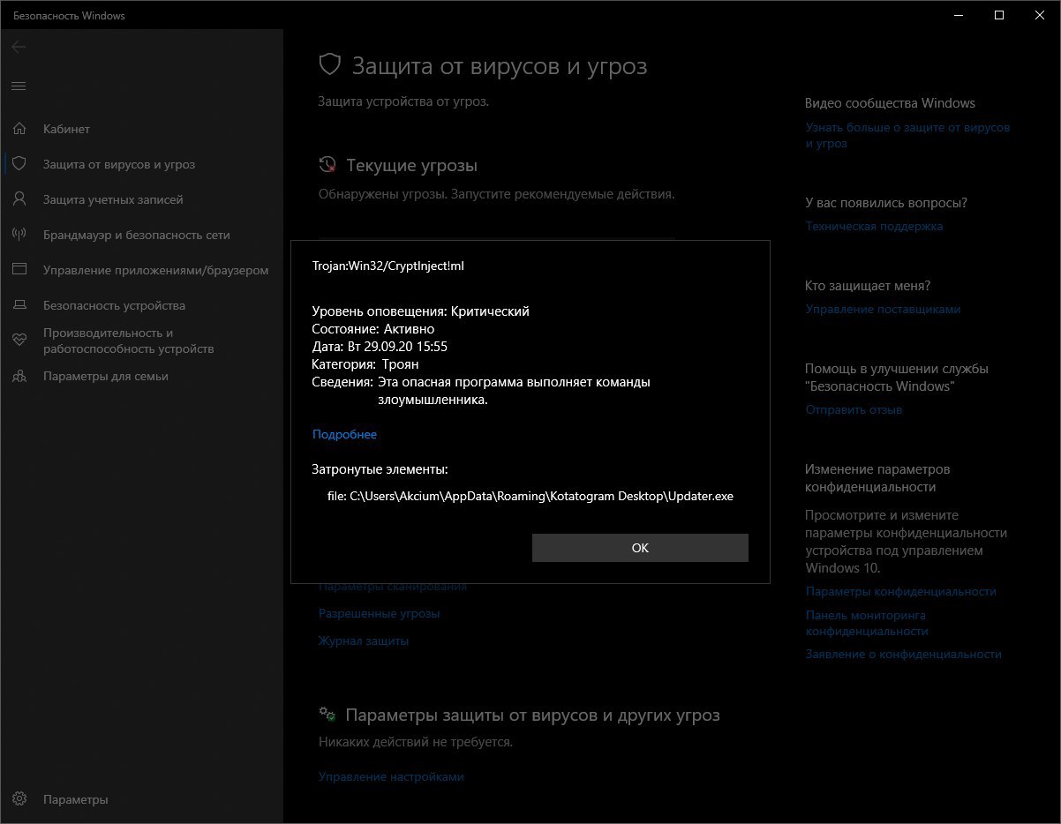This screenshot has height=824, width=1061.
Task: Click the family options people icon
Action: (x=19, y=376)
